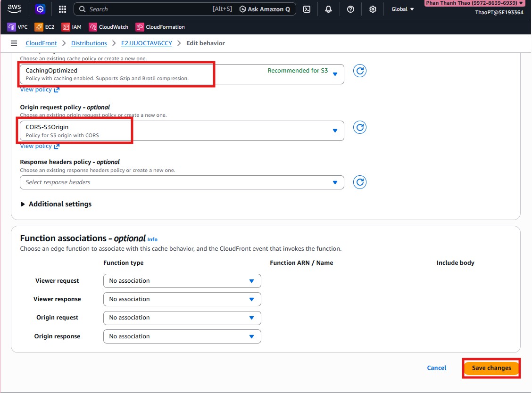The image size is (532, 393).
Task: Click the Save changes button
Action: [491, 368]
